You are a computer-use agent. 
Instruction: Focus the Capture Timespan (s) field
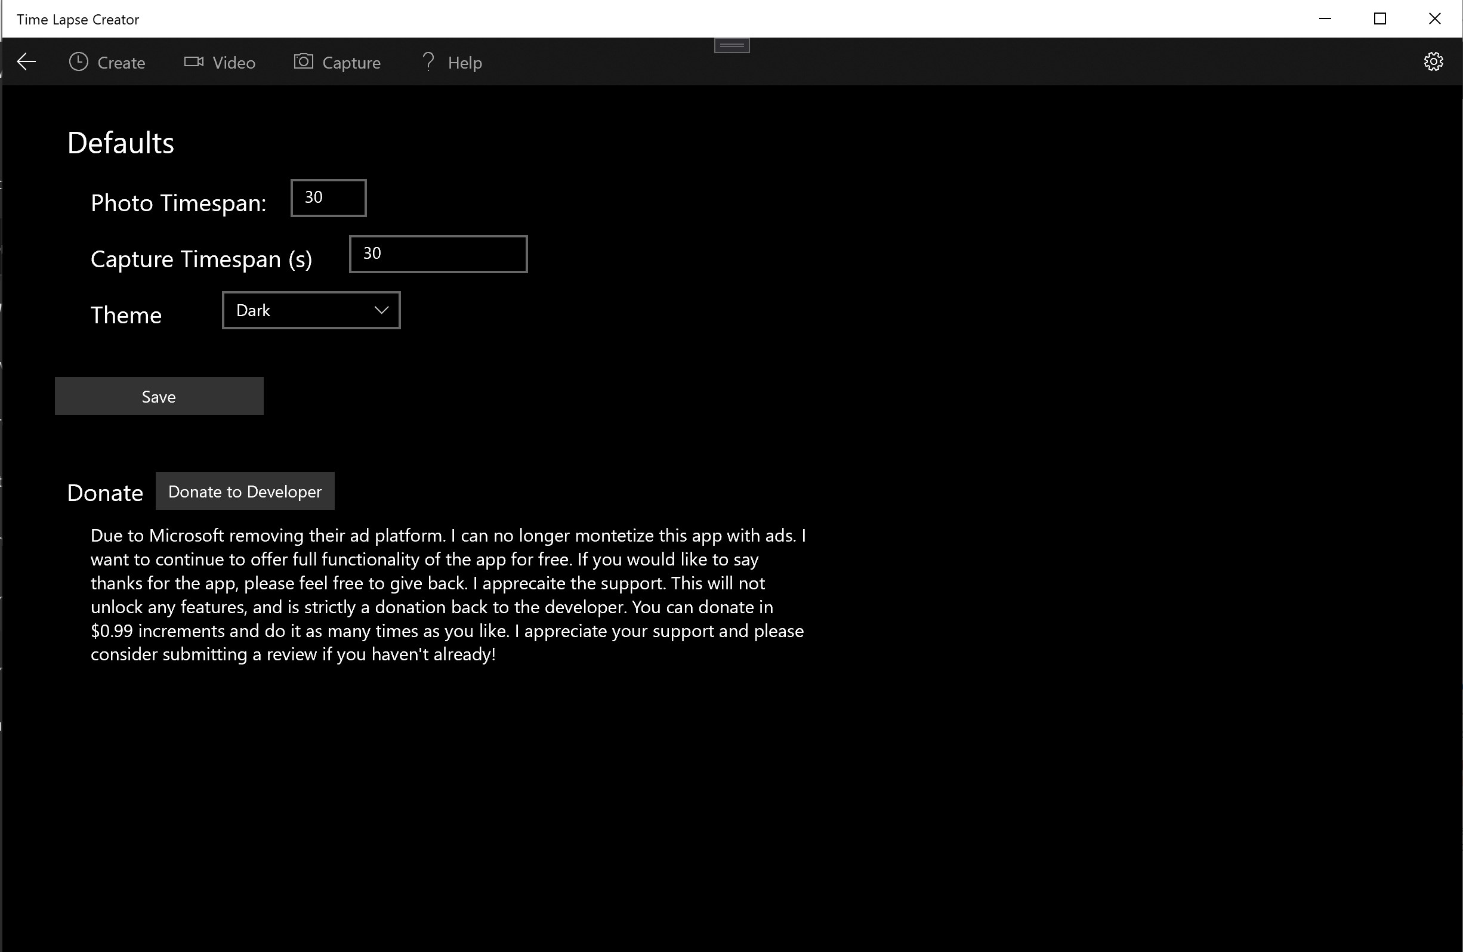coord(439,254)
